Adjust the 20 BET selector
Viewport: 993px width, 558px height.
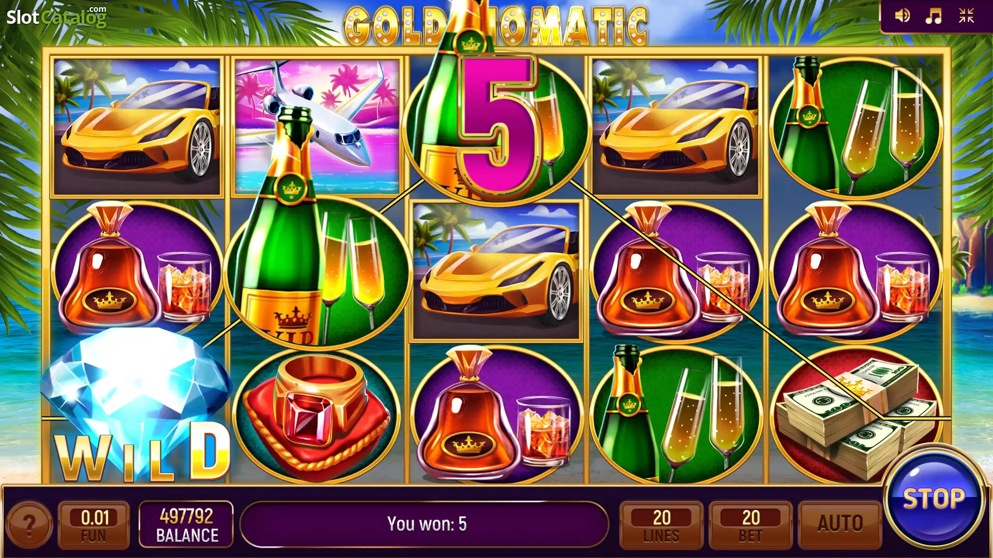point(750,524)
